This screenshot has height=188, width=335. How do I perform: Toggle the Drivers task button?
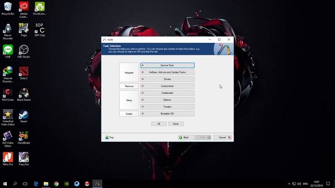click(x=167, y=79)
